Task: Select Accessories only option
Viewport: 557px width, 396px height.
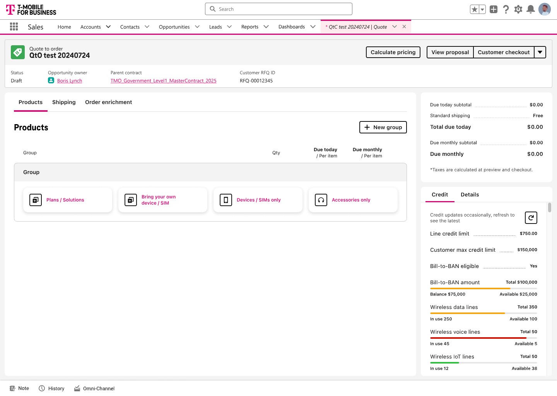Action: click(x=353, y=200)
